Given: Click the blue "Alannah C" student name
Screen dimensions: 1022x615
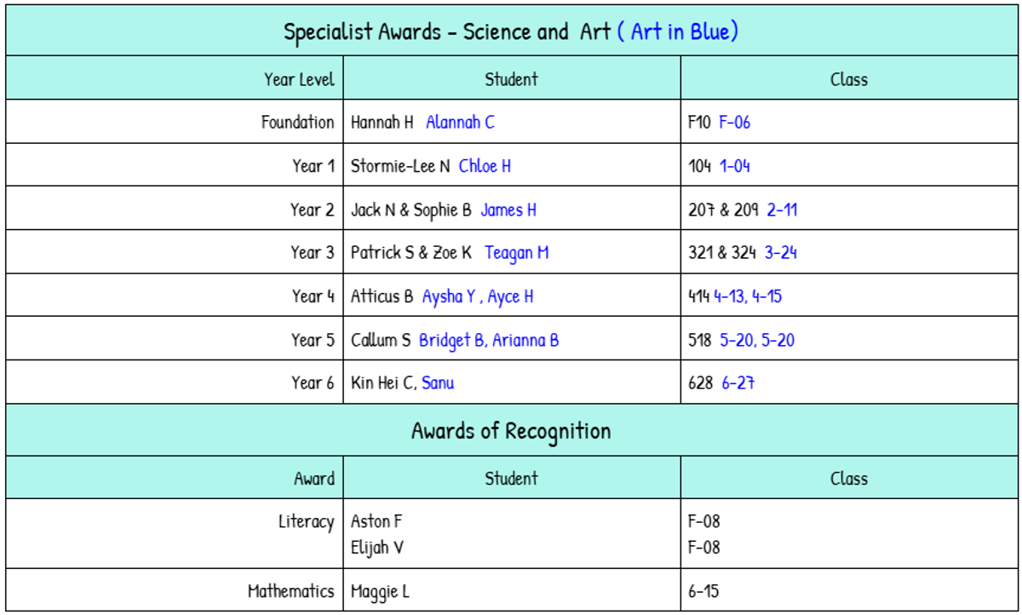Looking at the screenshot, I should point(460,122).
